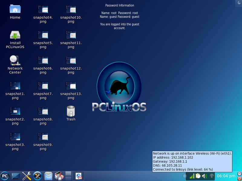Image resolution: width=242 pixels, height=181 pixels.
Task: Click the speaker volume tray icon
Action: [204, 176]
